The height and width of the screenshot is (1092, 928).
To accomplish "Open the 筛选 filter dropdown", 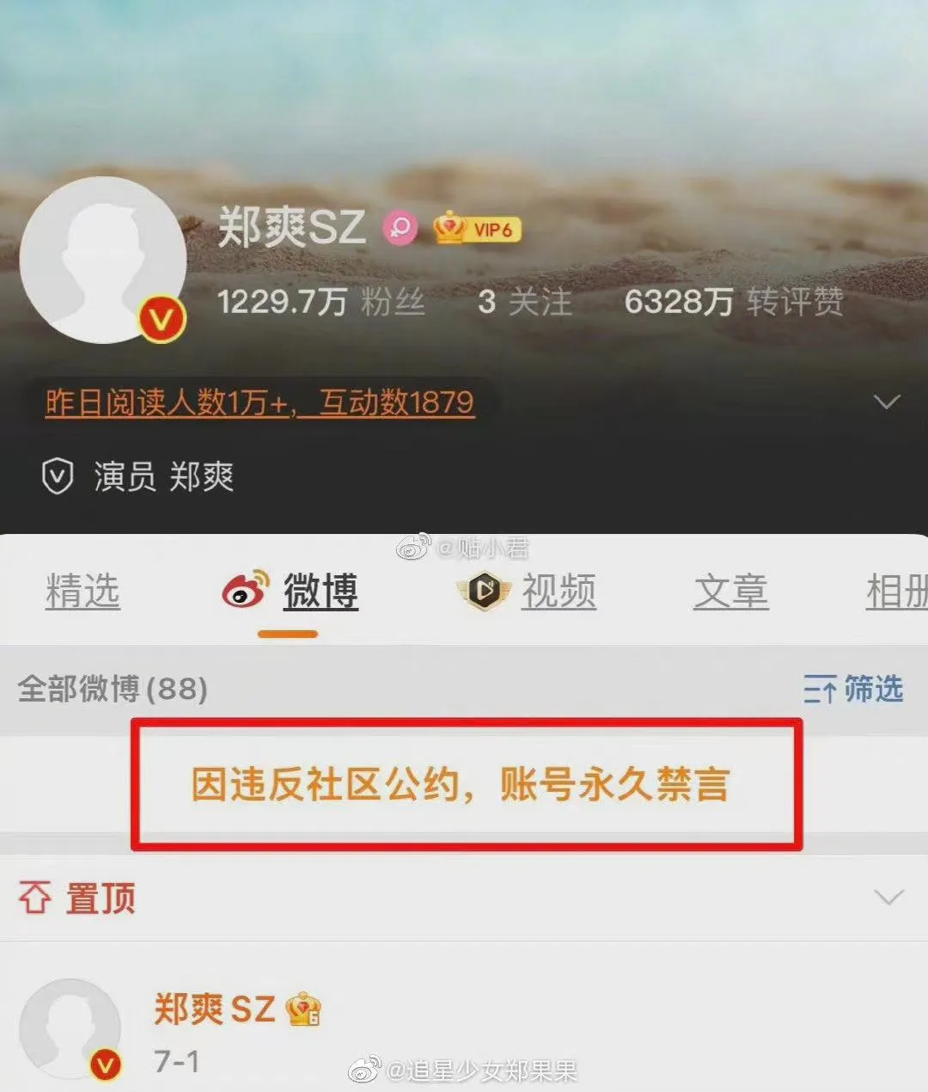I will coord(853,689).
